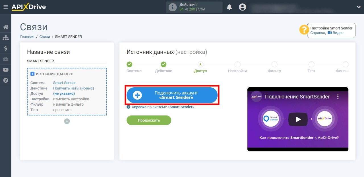Click the ApiX-Drive channel avatar in video

click(x=256, y=97)
